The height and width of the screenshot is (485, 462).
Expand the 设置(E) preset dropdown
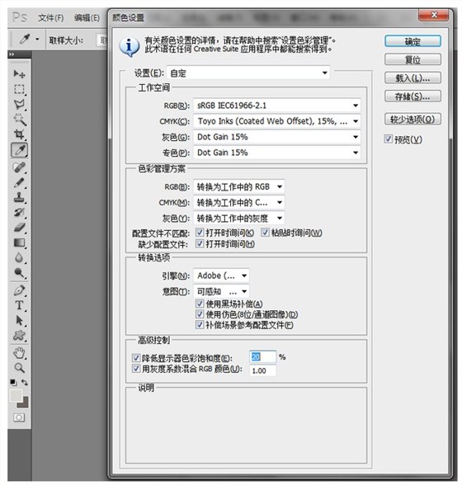(x=247, y=73)
